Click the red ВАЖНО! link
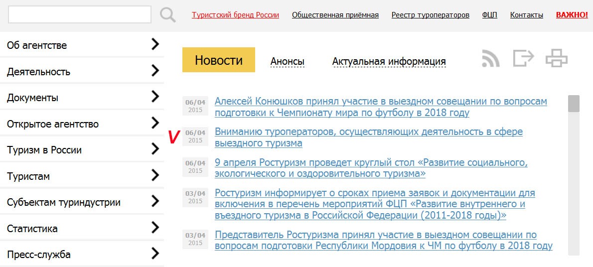The height and width of the screenshot is (267, 593). pos(572,15)
